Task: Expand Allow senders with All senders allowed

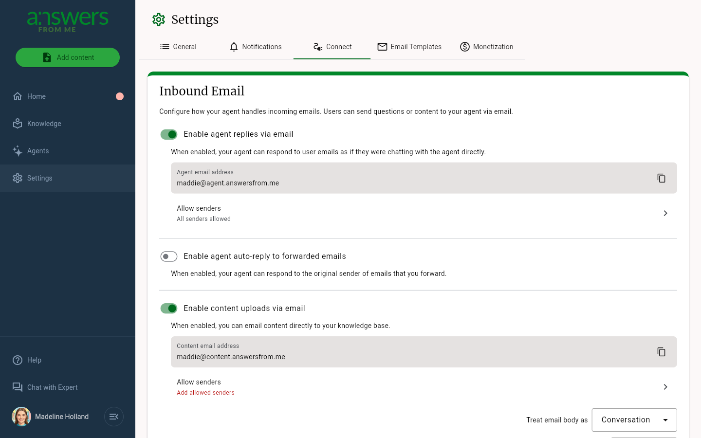Action: pos(424,213)
